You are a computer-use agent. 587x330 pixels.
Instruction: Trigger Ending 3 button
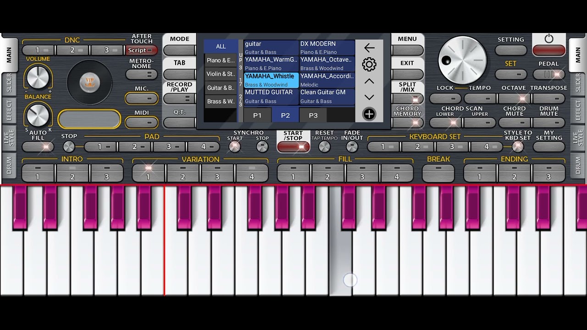548,173
